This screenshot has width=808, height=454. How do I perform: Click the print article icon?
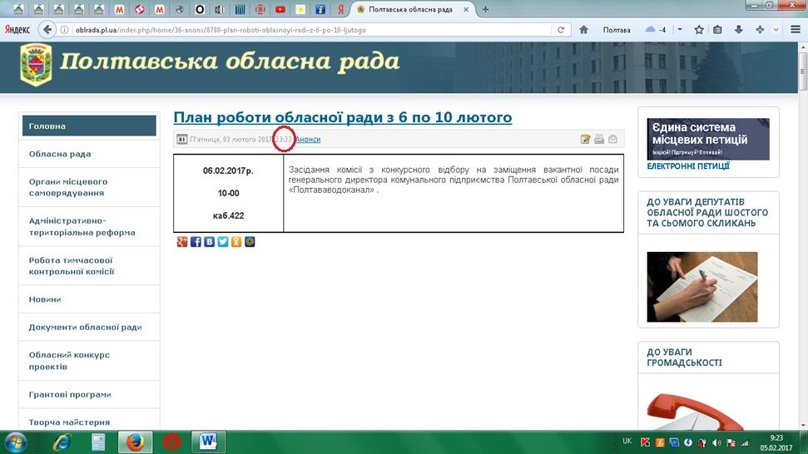pyautogui.click(x=599, y=139)
